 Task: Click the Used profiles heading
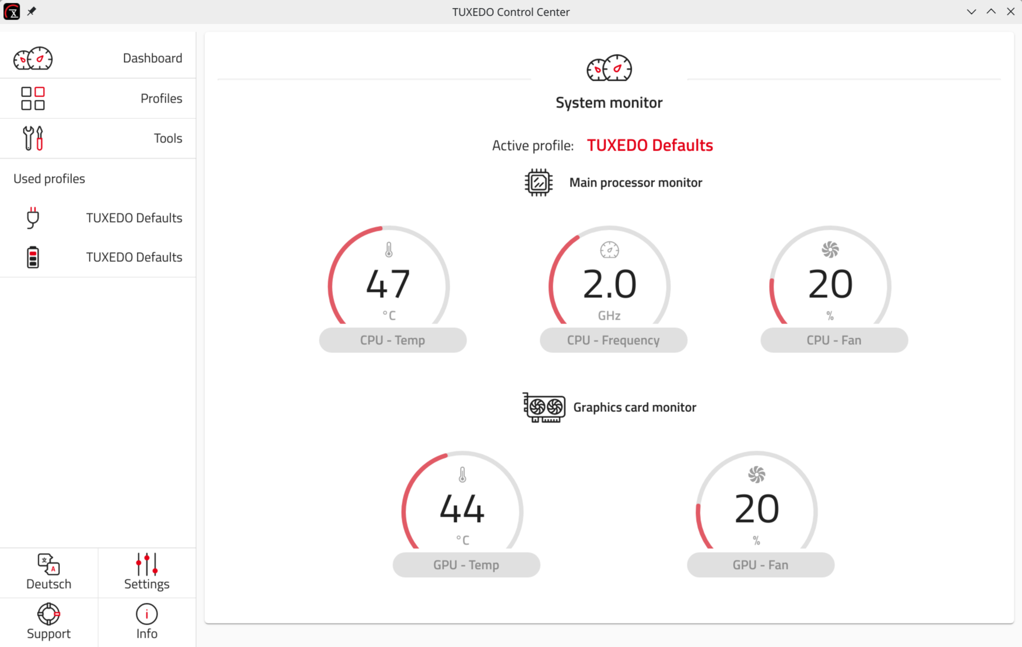(x=49, y=178)
